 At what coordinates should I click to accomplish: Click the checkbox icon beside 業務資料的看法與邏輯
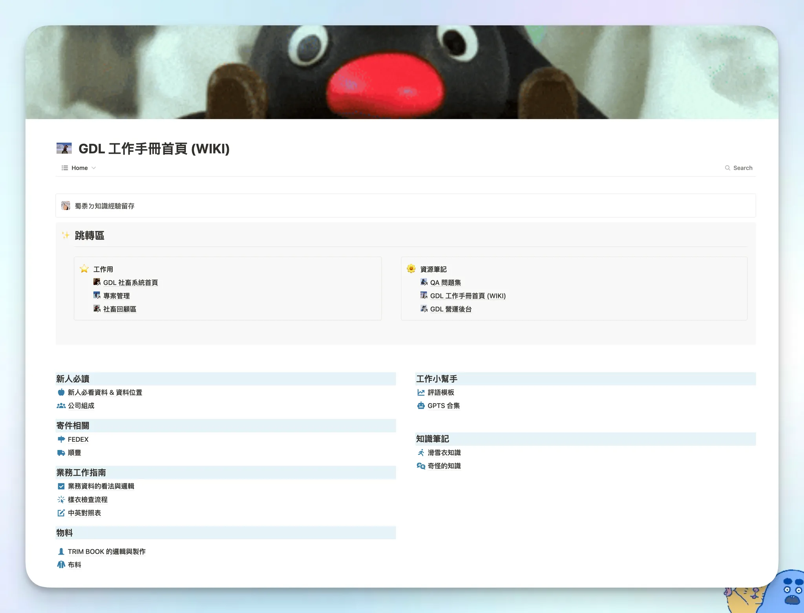point(61,486)
